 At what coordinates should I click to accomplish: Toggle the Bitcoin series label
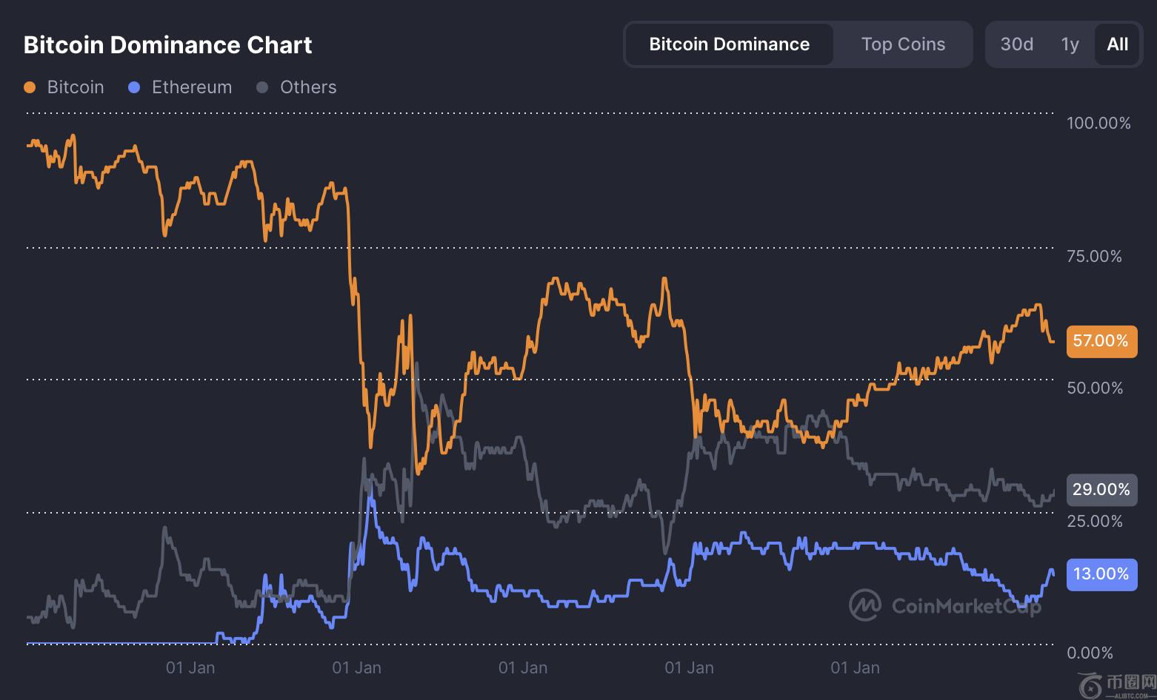coord(75,87)
